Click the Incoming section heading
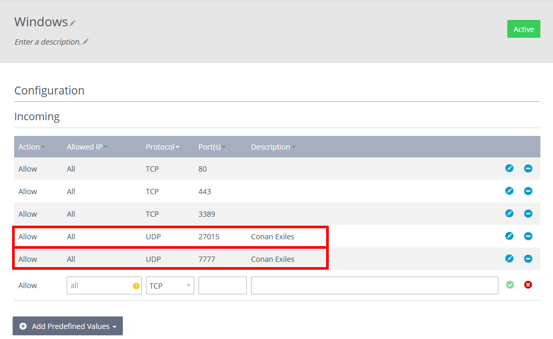The width and height of the screenshot is (553, 339). [37, 116]
